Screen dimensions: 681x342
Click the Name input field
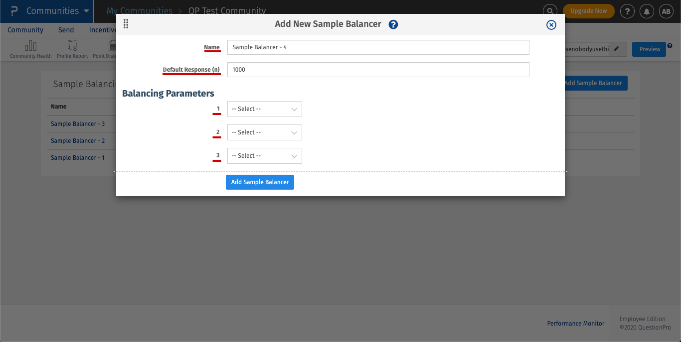tap(378, 47)
